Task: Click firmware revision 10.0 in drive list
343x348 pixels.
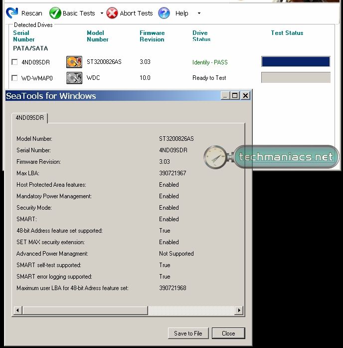Action: coord(145,78)
